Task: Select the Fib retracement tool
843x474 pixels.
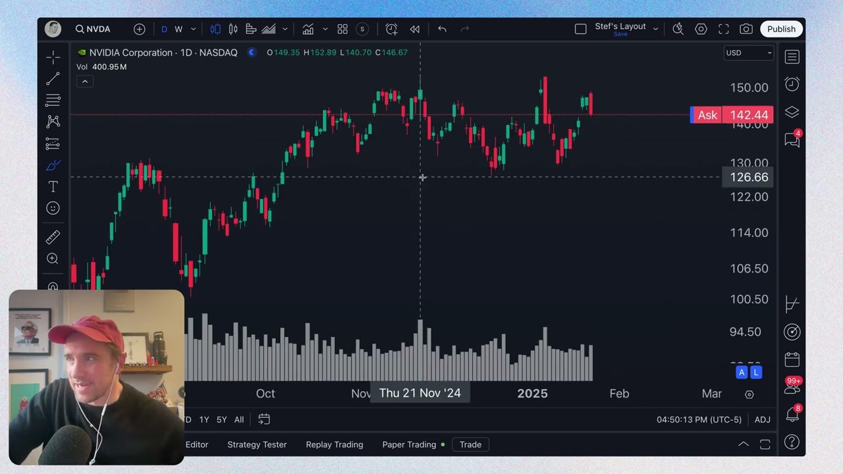Action: (53, 101)
